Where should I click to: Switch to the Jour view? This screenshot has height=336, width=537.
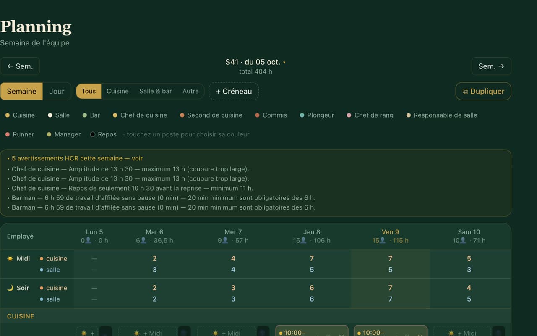click(57, 91)
